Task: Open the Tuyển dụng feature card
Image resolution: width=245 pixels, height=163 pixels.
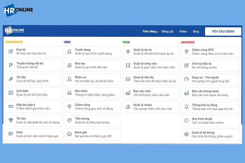Action: (92, 51)
